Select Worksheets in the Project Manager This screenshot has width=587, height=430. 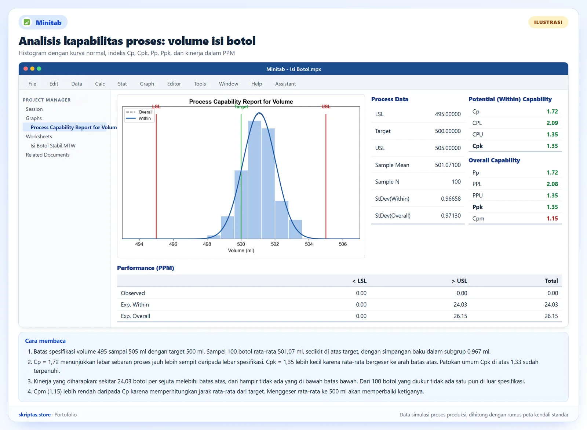(39, 136)
